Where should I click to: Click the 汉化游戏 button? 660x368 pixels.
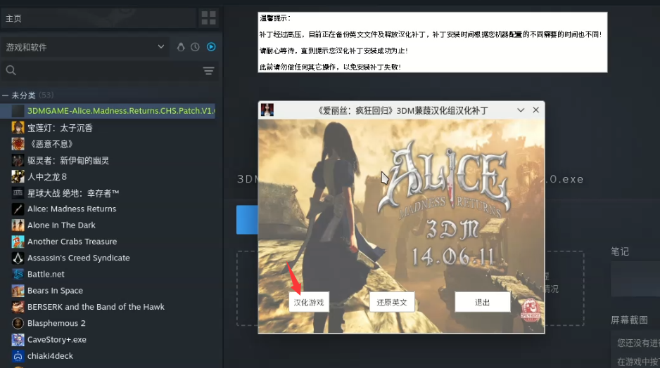308,302
